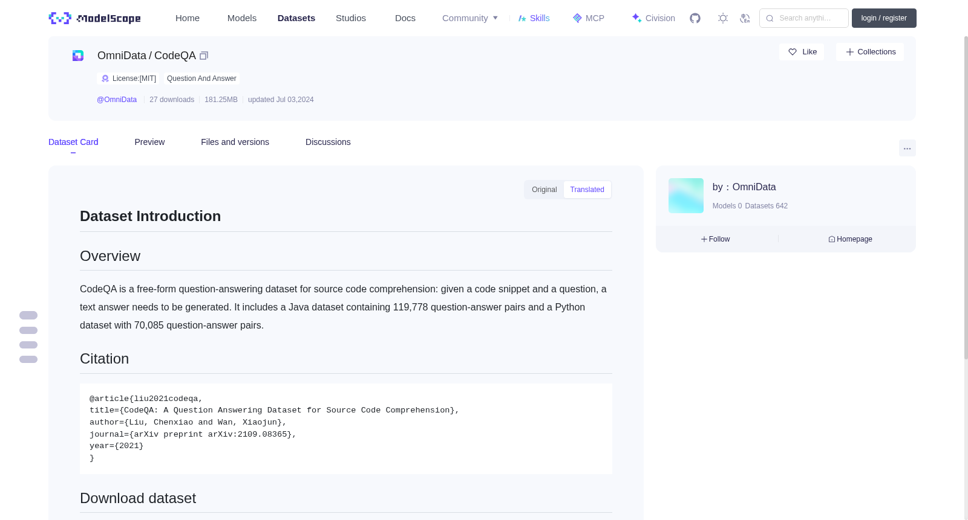Switch to the Preview tab
This screenshot has height=520, width=968.
[x=149, y=142]
